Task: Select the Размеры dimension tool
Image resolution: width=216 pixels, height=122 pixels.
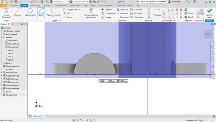Action: (157, 12)
